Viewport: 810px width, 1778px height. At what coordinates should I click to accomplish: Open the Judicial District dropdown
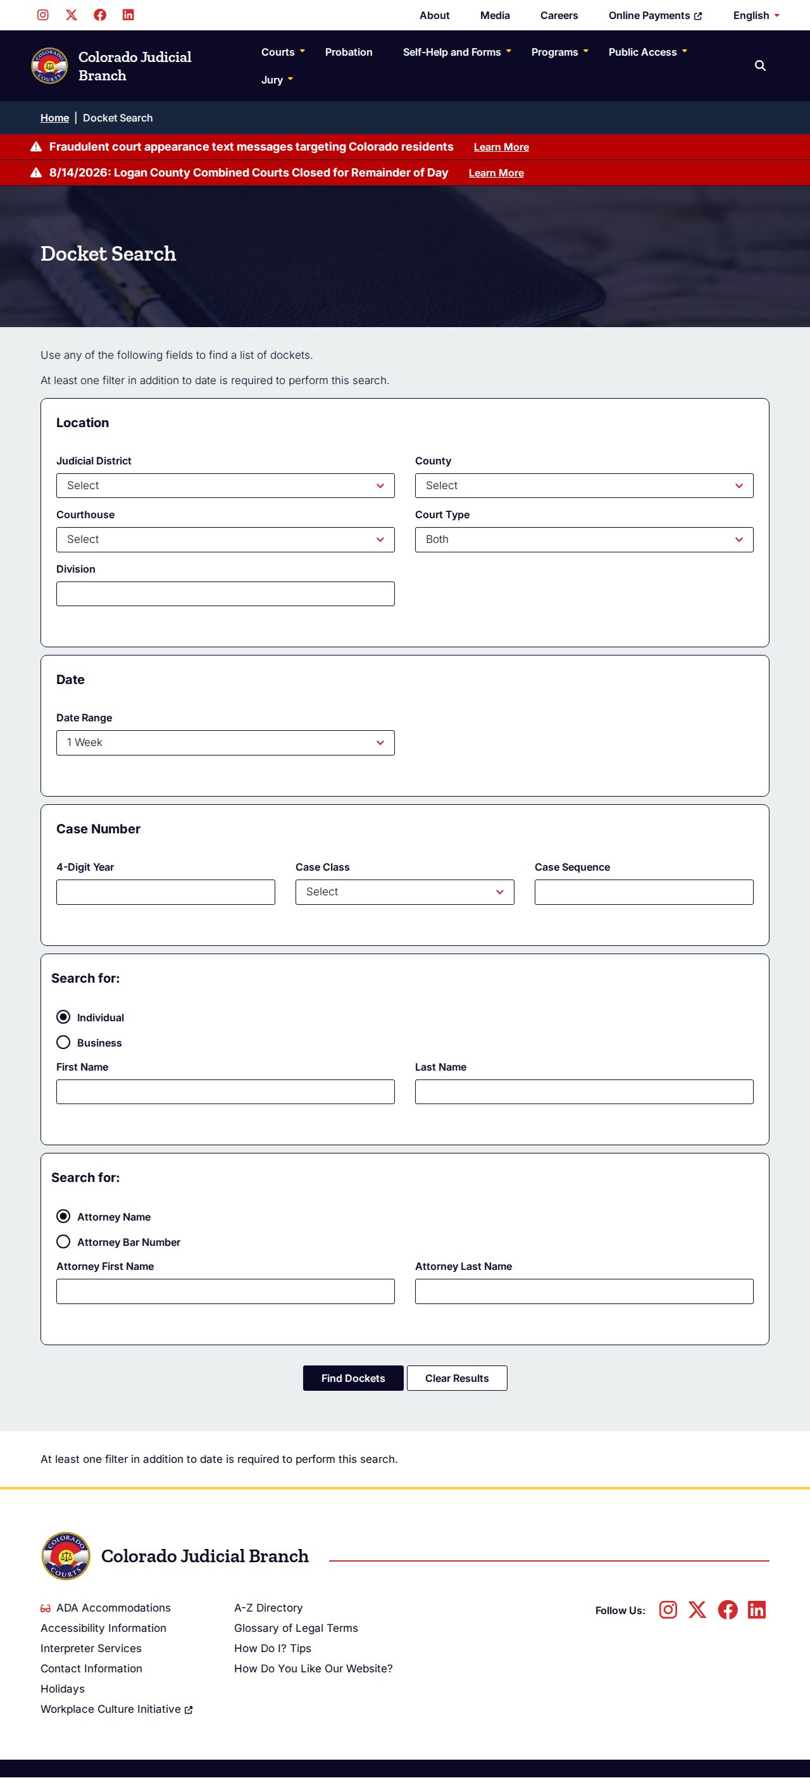[225, 486]
